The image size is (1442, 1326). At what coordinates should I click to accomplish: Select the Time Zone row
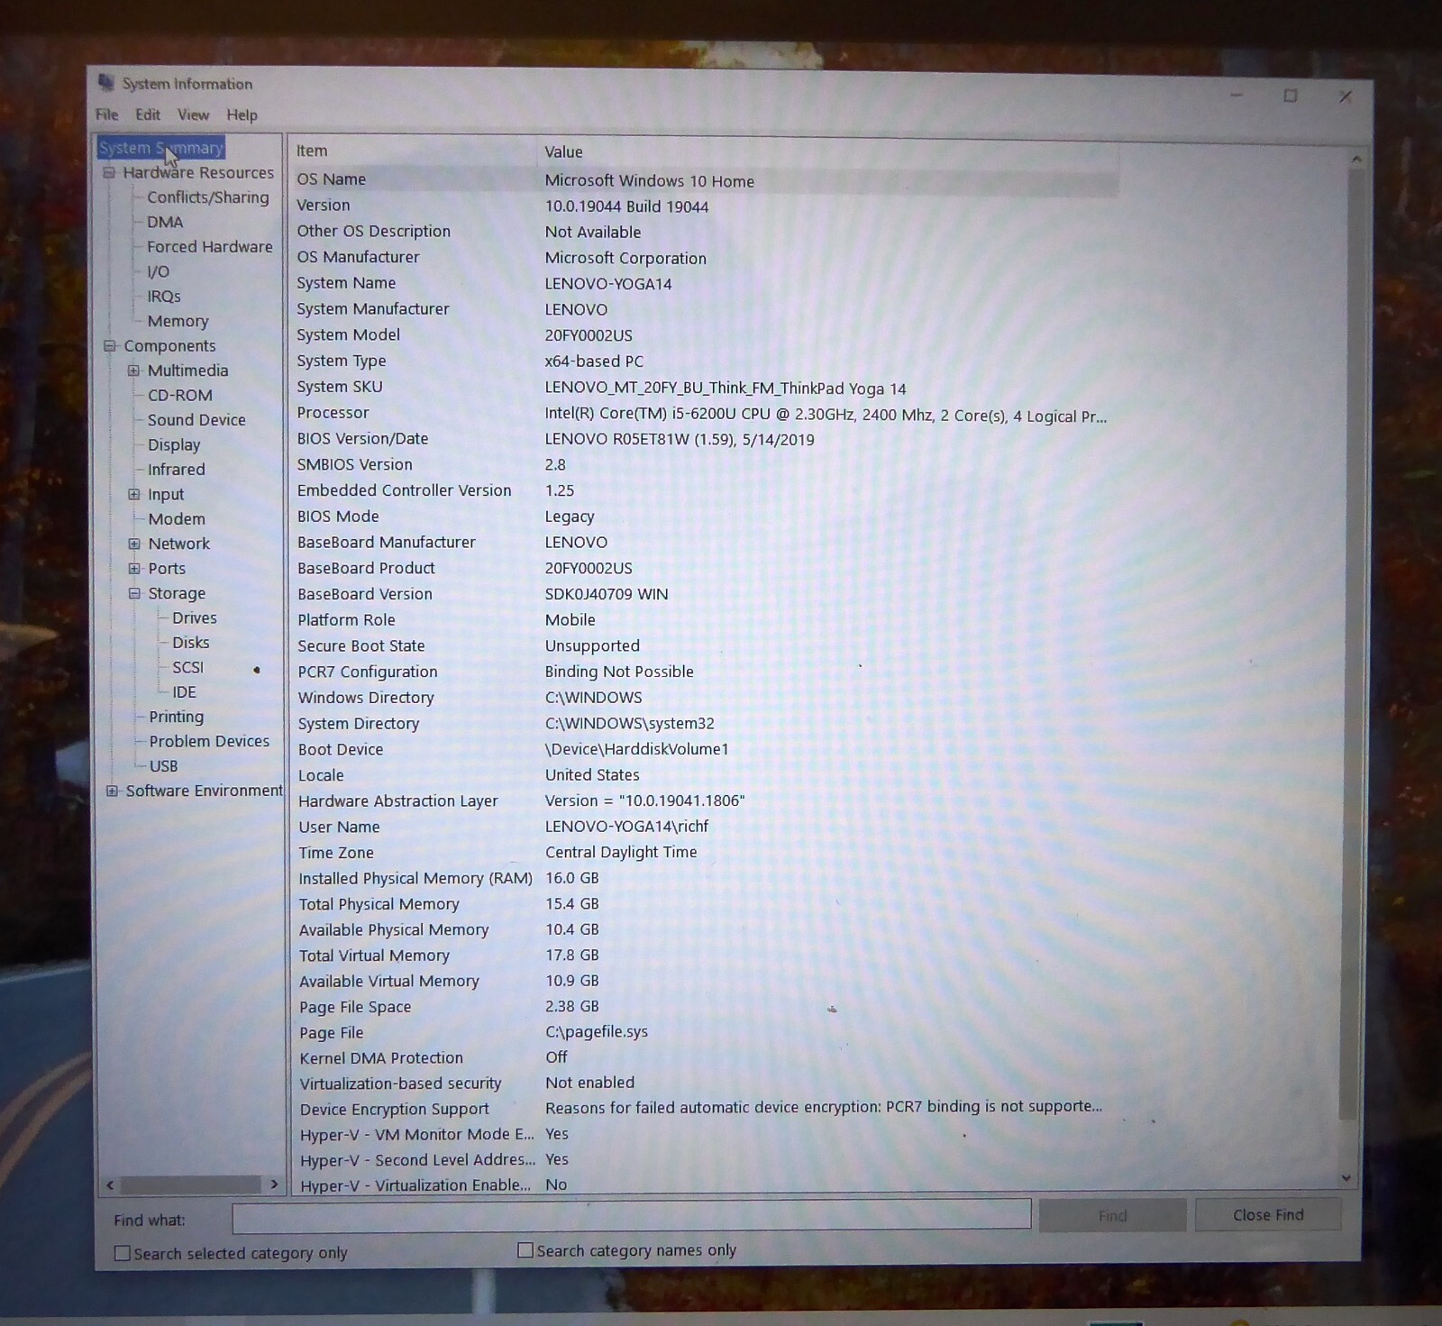(702, 853)
